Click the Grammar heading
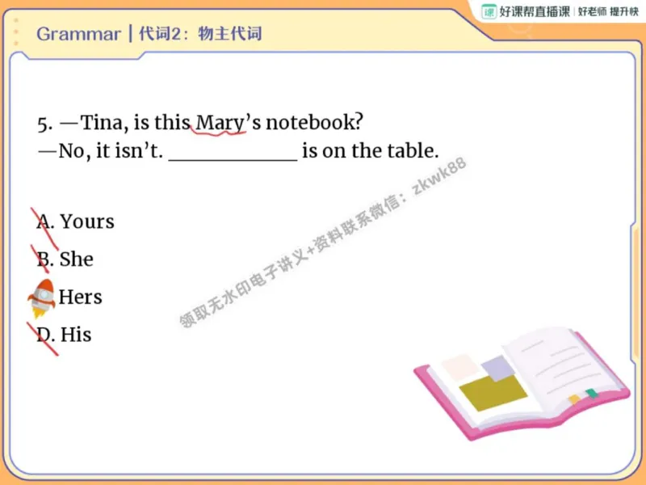Image resolution: width=646 pixels, height=485 pixels. pos(78,34)
